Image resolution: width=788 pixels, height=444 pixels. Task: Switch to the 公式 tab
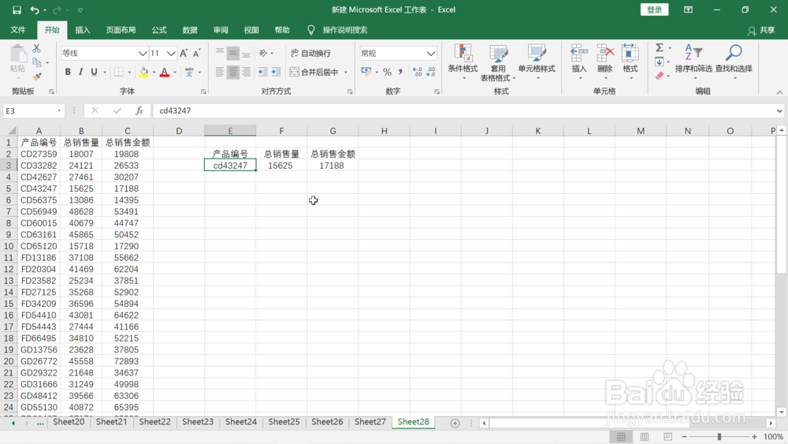pyautogui.click(x=159, y=30)
